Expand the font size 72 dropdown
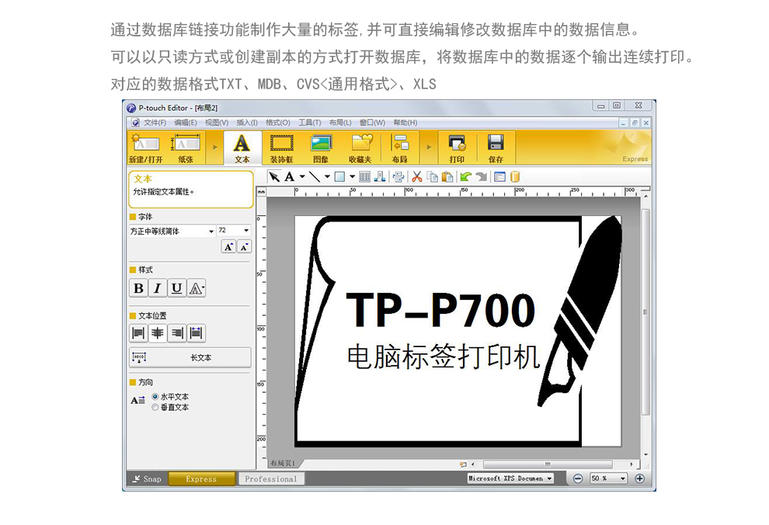The height and width of the screenshot is (525, 769). point(246,231)
